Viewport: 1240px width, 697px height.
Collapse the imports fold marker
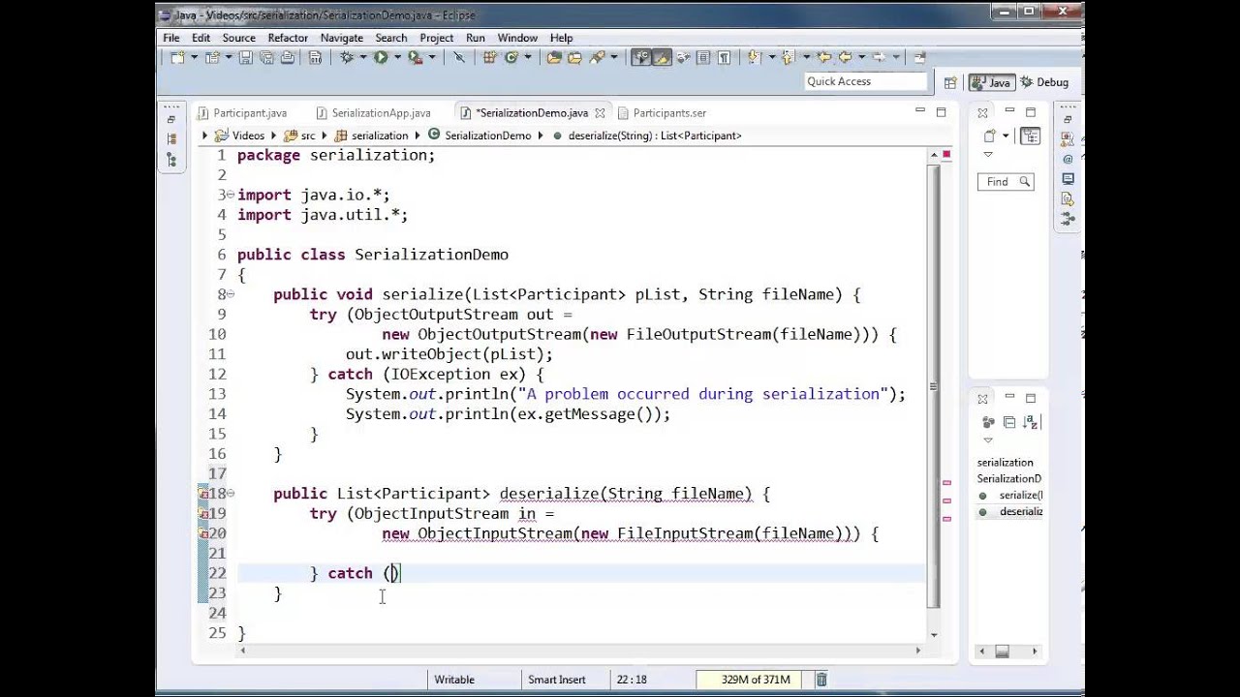pyautogui.click(x=231, y=195)
